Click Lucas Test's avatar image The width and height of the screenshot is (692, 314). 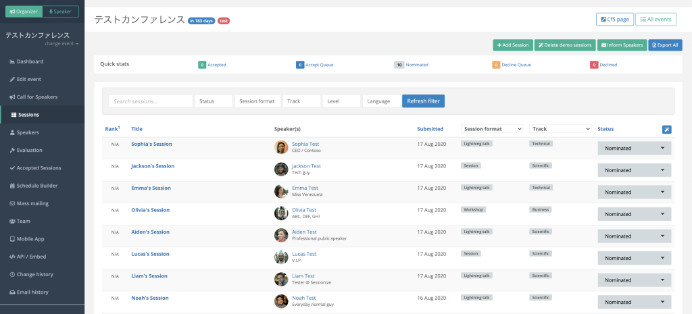pos(281,257)
